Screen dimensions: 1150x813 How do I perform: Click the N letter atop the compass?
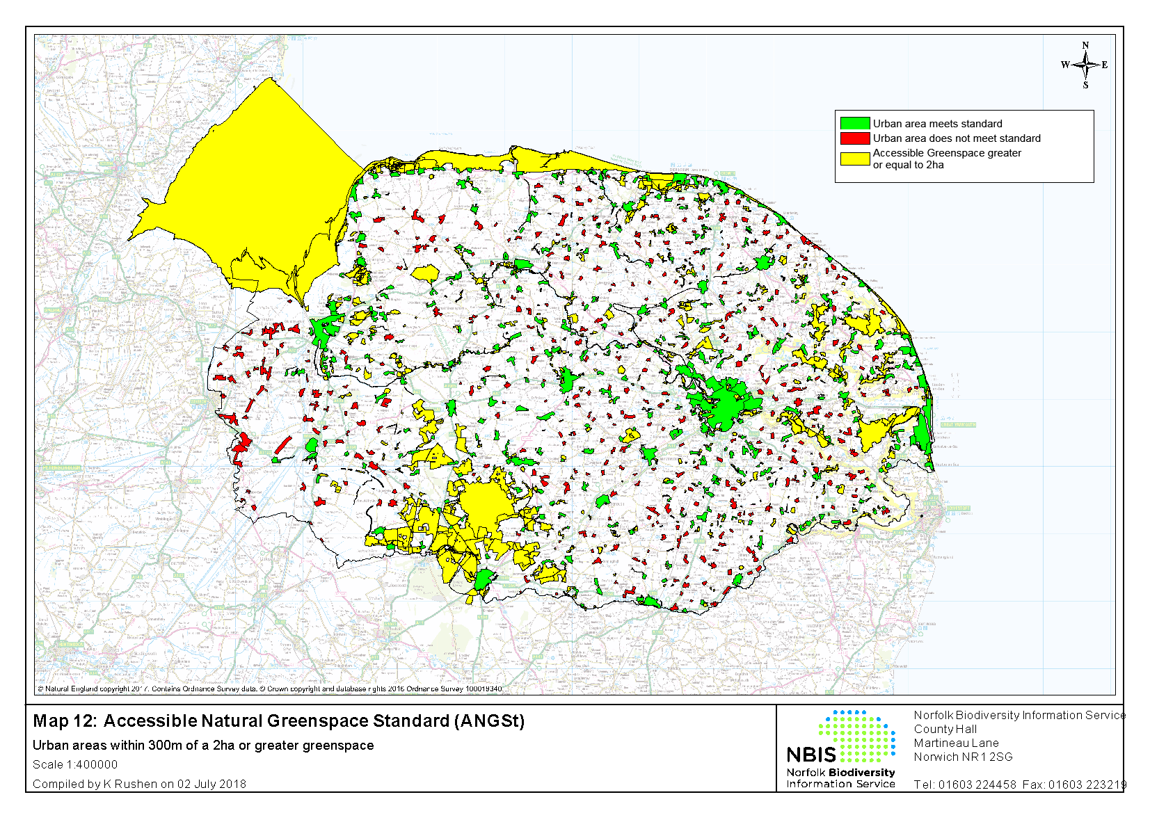pos(1085,46)
